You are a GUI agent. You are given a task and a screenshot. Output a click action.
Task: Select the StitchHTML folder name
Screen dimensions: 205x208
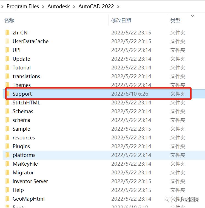[26, 103]
